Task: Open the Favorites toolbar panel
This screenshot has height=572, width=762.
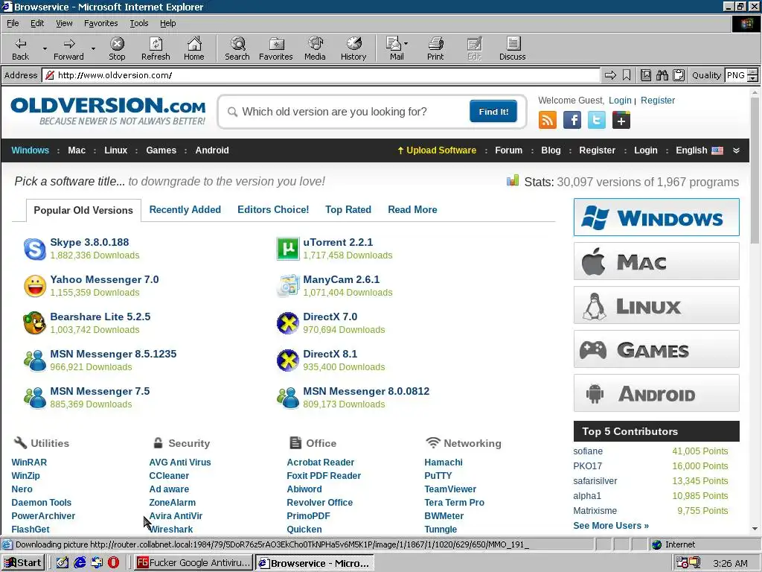Action: pos(275,48)
